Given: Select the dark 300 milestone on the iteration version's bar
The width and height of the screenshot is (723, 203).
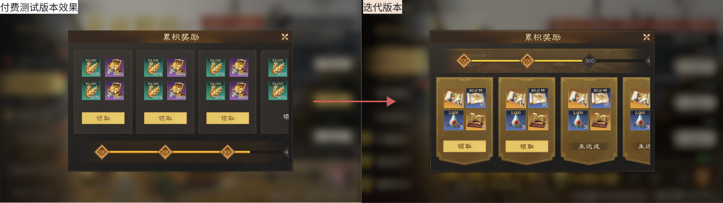Looking at the screenshot, I should (589, 61).
